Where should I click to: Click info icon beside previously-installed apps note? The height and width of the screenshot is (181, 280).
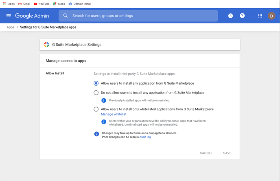104,100
